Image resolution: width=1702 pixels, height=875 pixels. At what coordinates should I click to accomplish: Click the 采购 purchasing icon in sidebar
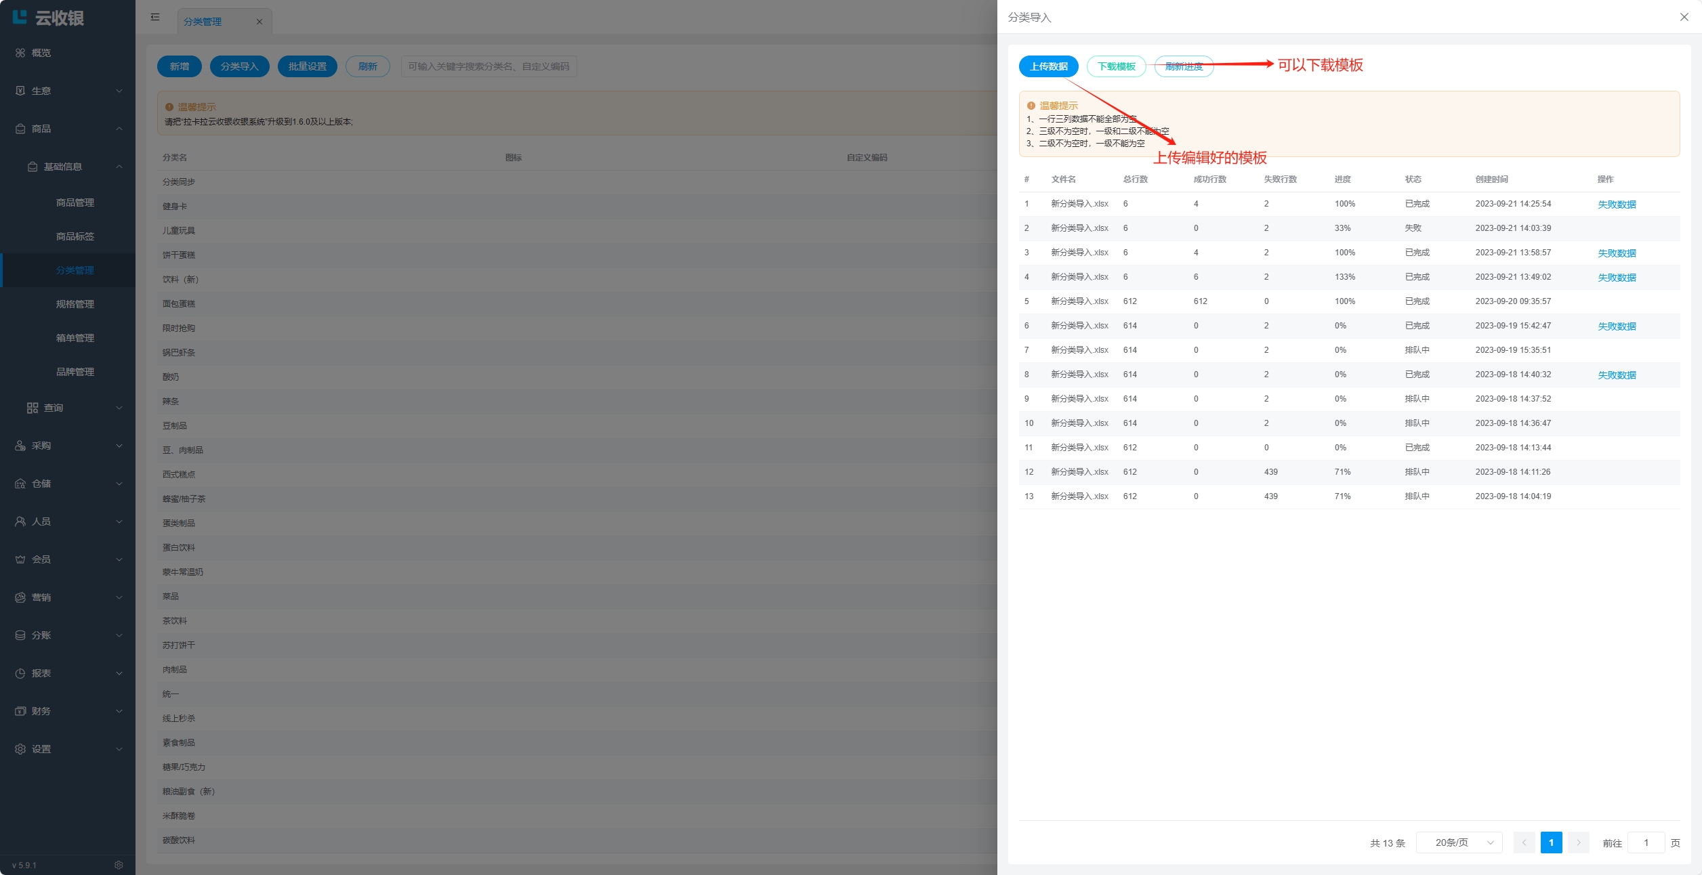point(20,446)
